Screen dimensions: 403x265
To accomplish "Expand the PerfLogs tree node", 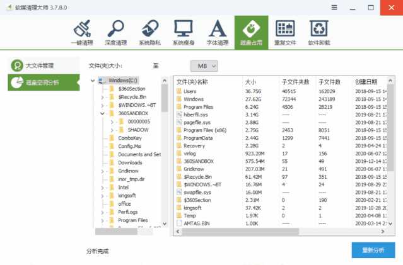I will pyautogui.click(x=102, y=212).
